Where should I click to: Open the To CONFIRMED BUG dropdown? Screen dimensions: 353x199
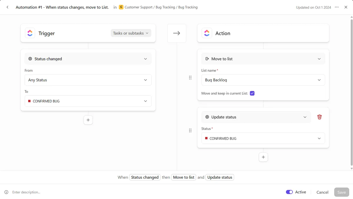88,101
